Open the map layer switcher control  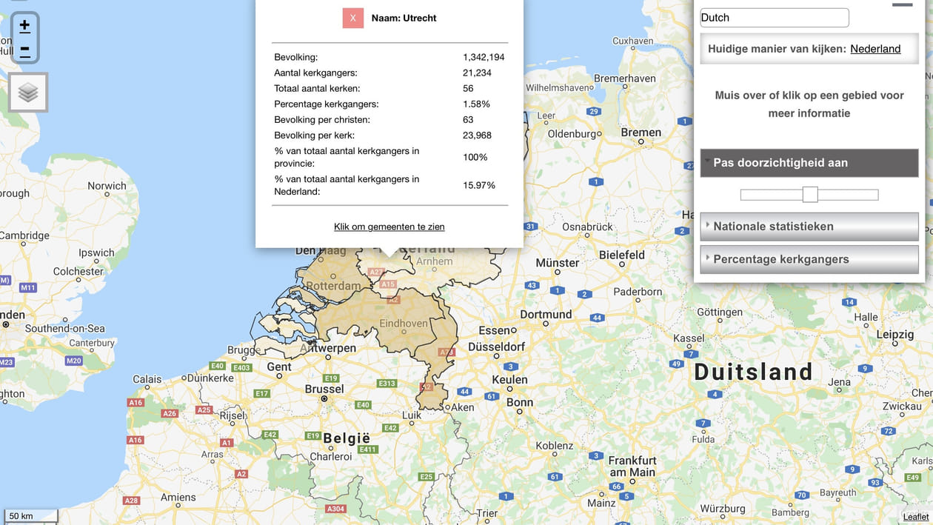point(27,91)
